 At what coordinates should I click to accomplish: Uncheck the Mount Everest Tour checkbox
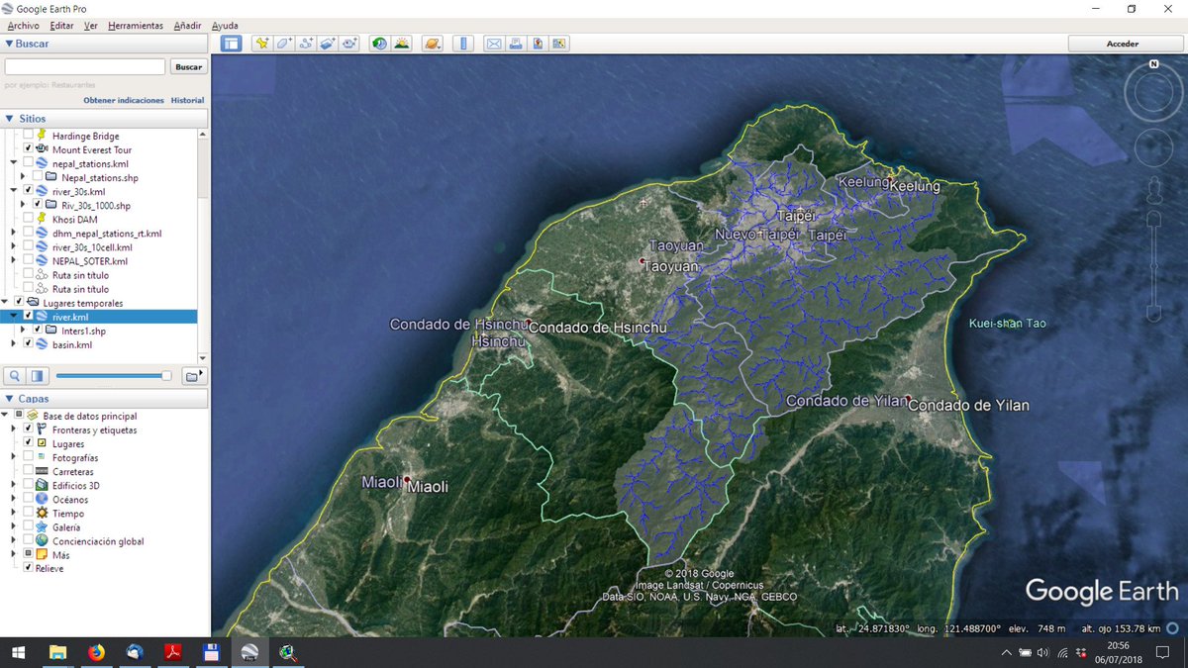pyautogui.click(x=28, y=148)
